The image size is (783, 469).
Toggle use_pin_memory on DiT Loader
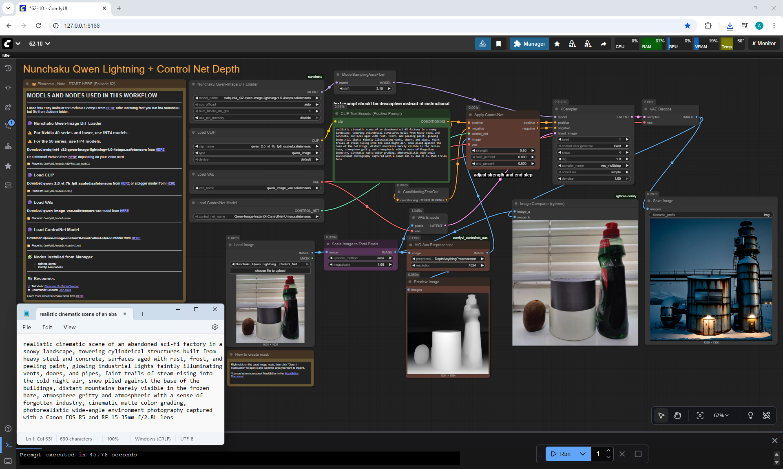258,118
